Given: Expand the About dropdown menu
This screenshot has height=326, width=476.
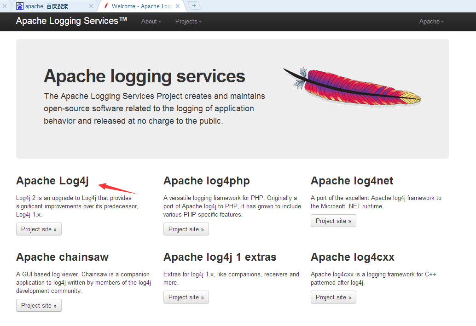Looking at the screenshot, I should [x=151, y=22].
